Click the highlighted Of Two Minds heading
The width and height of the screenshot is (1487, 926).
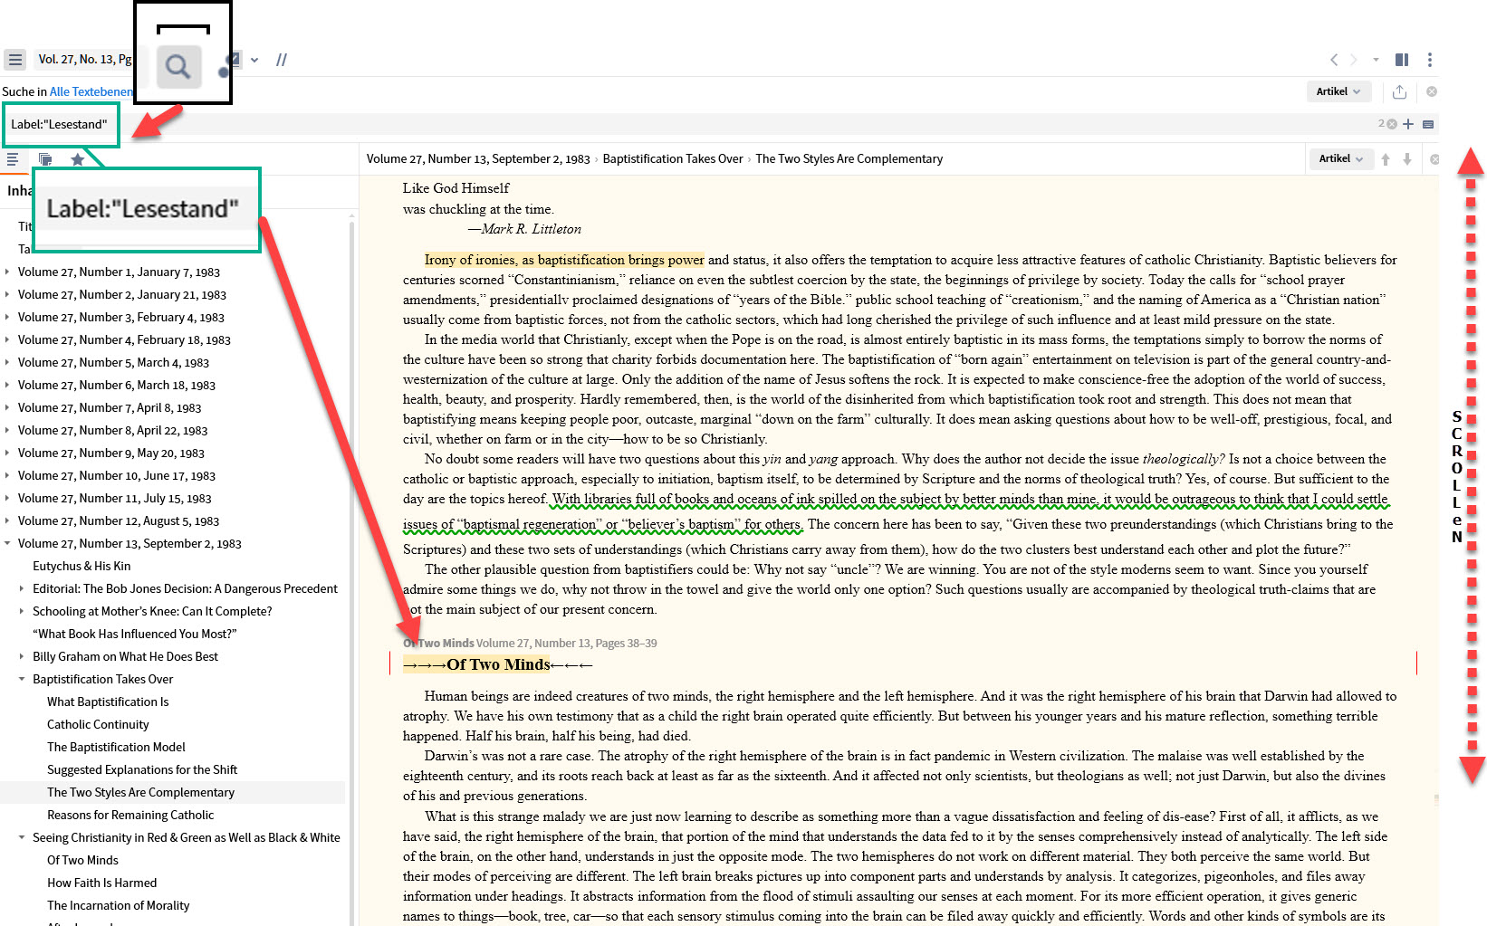(x=498, y=664)
